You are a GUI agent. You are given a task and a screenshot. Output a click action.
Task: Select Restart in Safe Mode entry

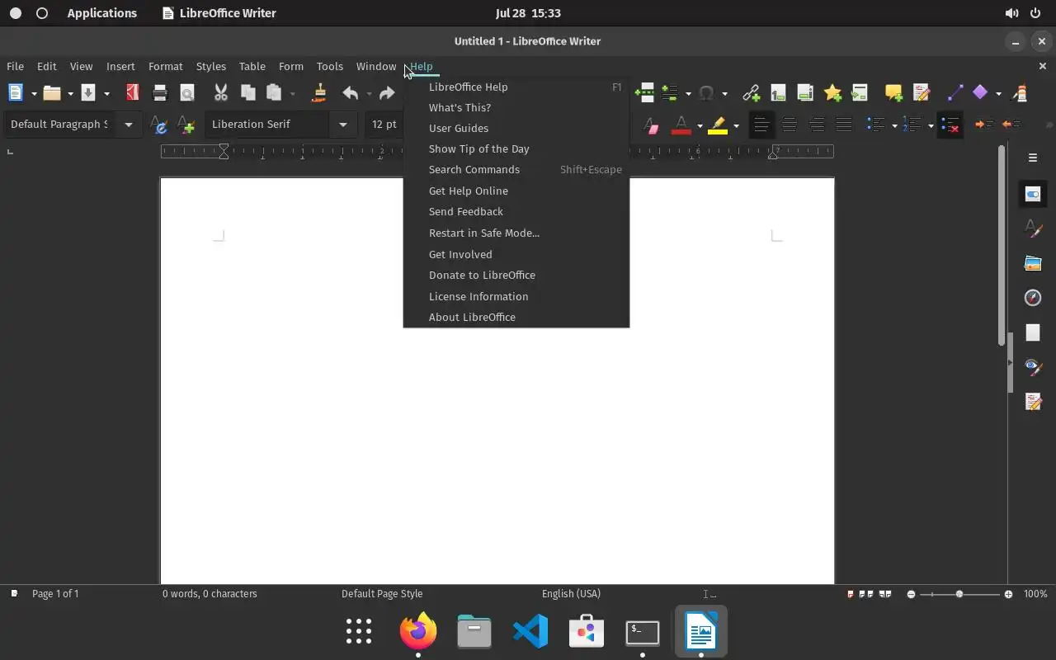coord(516,233)
